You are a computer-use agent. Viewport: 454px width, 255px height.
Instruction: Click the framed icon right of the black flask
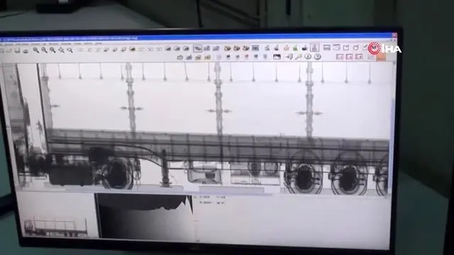(x=314, y=47)
